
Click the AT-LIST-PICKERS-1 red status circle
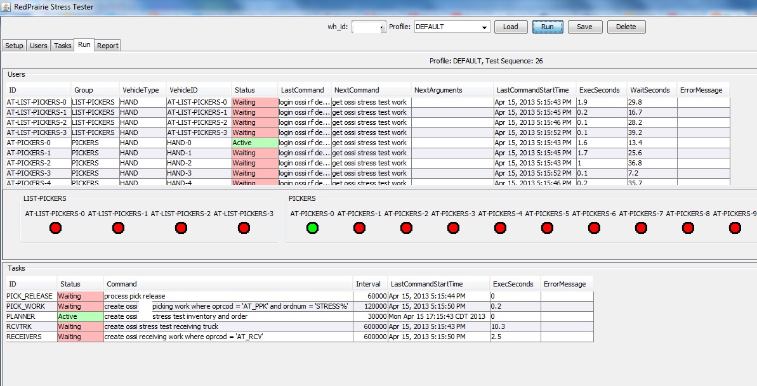[118, 227]
